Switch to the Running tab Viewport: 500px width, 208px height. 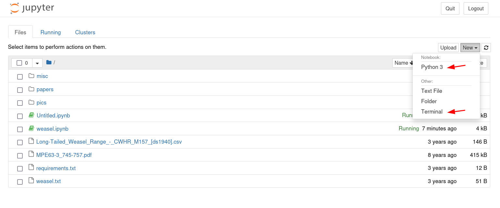(x=51, y=32)
